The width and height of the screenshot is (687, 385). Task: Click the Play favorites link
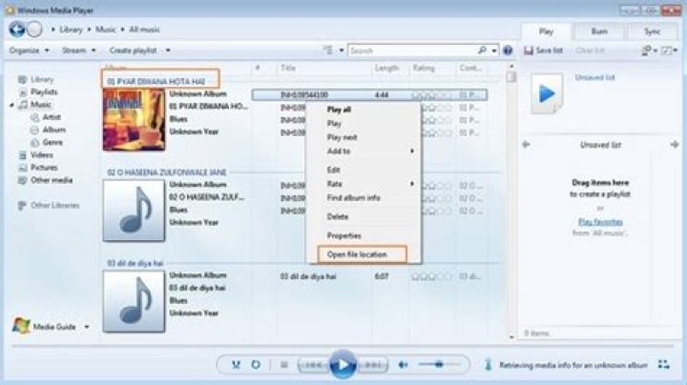tap(600, 222)
